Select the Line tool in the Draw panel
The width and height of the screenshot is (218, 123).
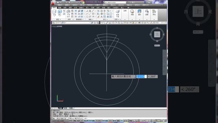(90, 14)
